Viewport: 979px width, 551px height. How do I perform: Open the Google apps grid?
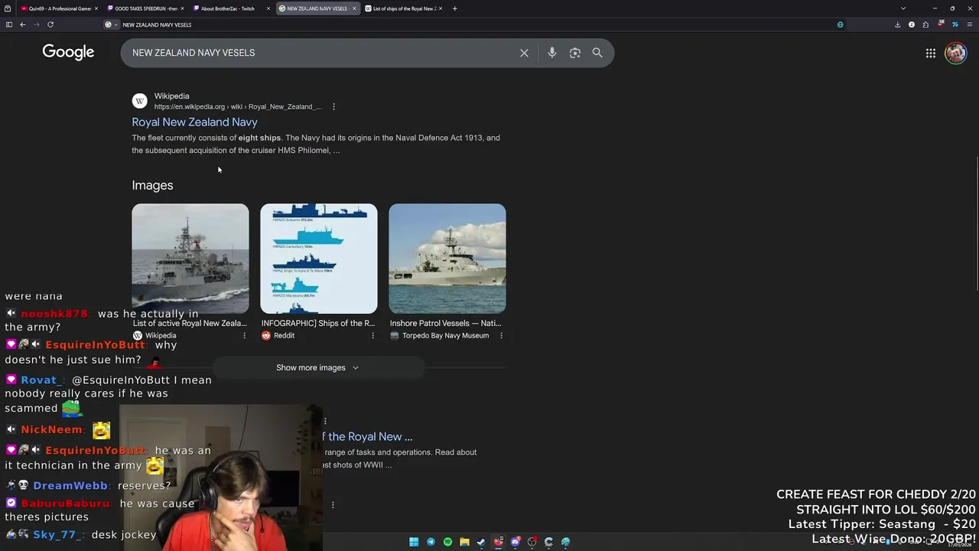point(930,53)
